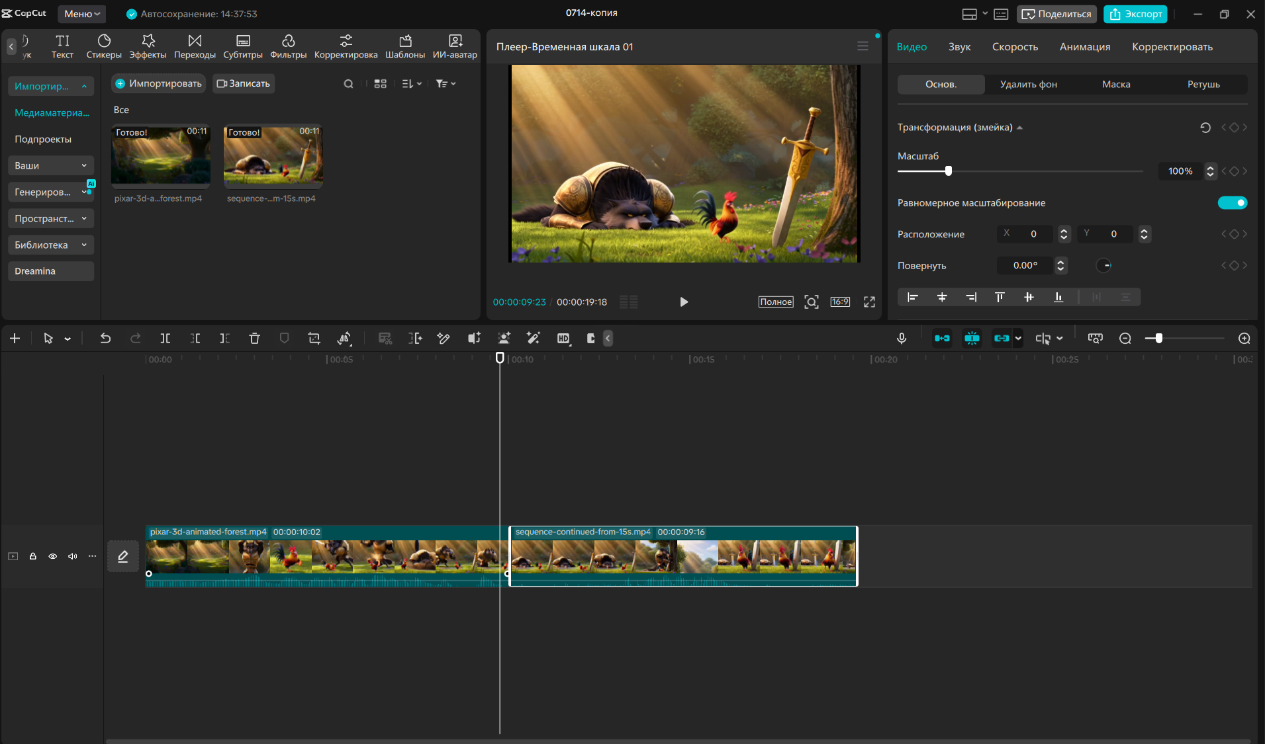This screenshot has width=1265, height=744.
Task: Click the crop tool in timeline toolbar
Action: tap(314, 339)
